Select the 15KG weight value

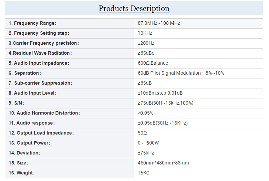click(x=144, y=173)
